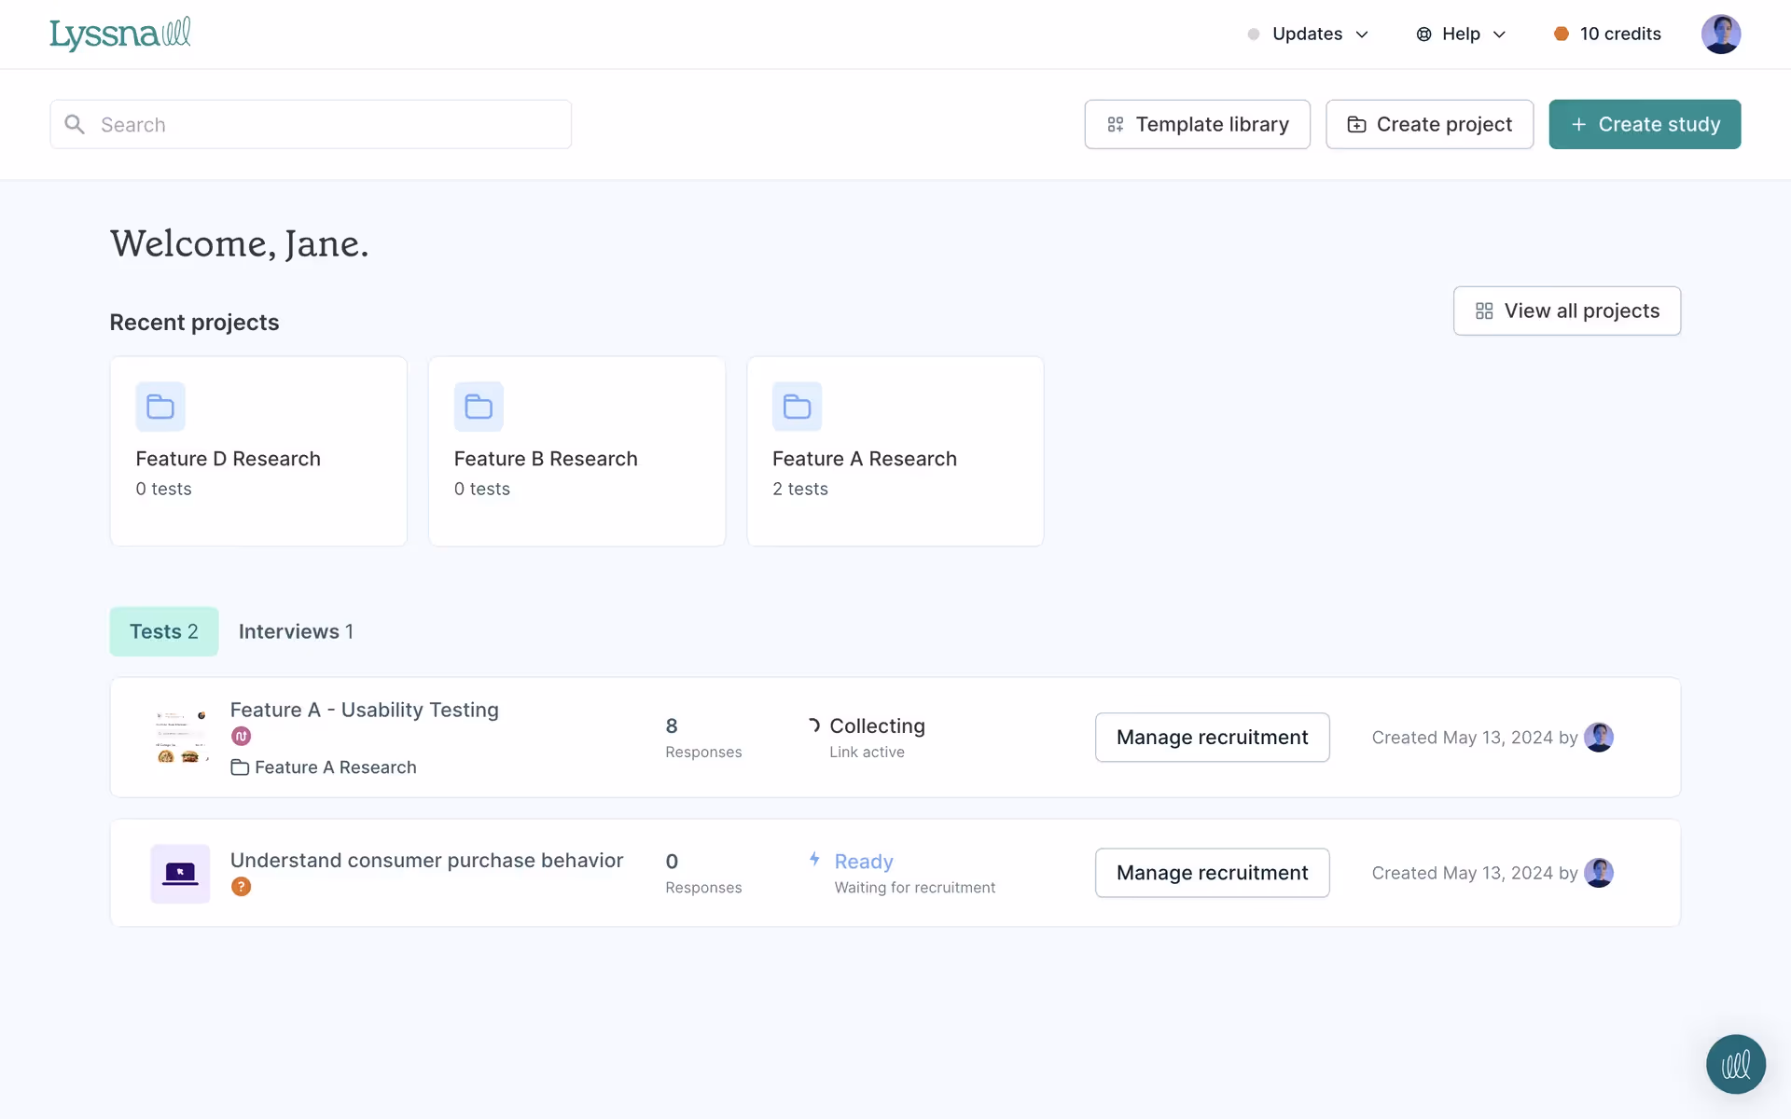Open the Feature A usability test thumbnail
Image resolution: width=1791 pixels, height=1119 pixels.
[180, 737]
